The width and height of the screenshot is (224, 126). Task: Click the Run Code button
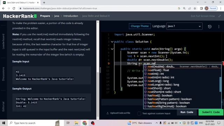tap(187, 112)
